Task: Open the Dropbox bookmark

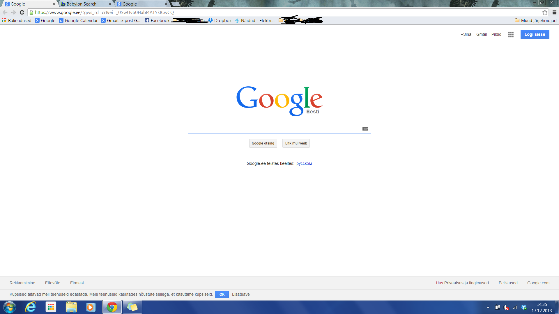Action: click(220, 21)
